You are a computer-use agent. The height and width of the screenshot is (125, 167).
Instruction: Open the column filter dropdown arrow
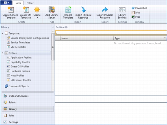point(165,38)
